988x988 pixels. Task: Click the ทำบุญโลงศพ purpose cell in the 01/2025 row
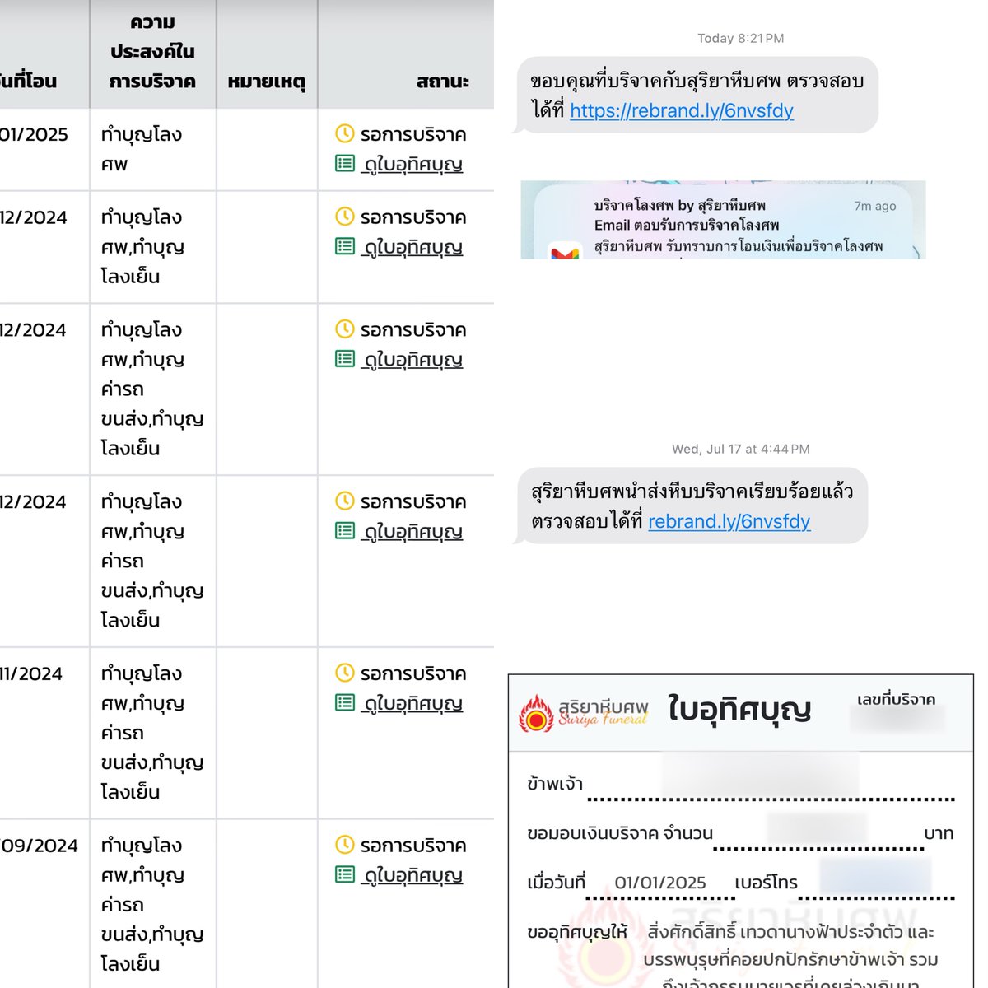click(x=152, y=149)
